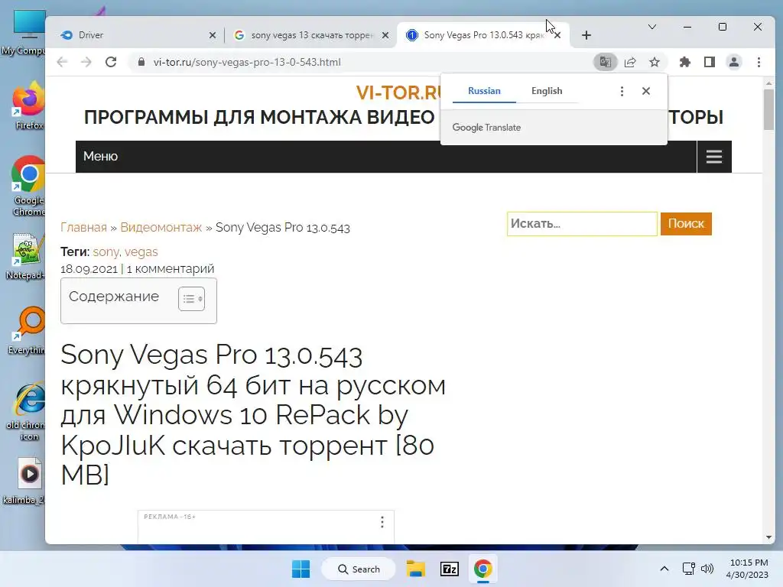Toggle the Содержание table of contents

point(192,299)
